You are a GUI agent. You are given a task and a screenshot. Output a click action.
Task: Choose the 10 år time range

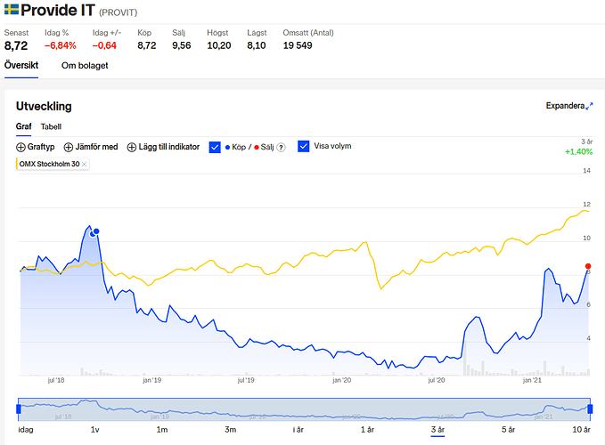[x=581, y=429]
